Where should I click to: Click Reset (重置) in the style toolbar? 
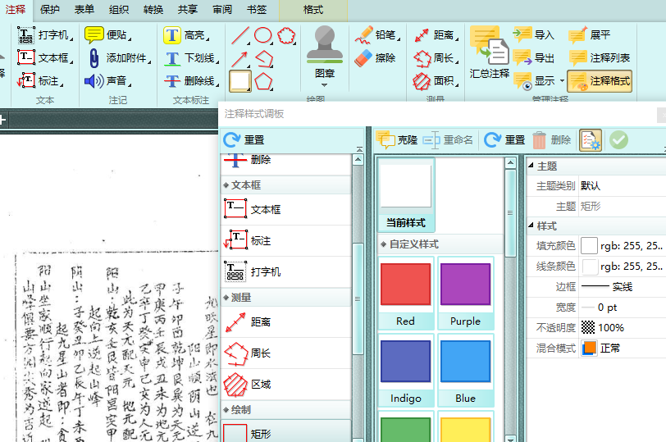click(504, 139)
